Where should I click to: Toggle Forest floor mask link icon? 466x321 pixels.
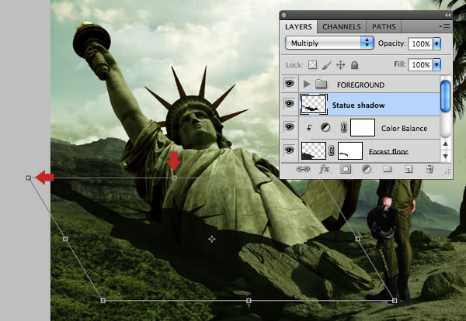332,150
